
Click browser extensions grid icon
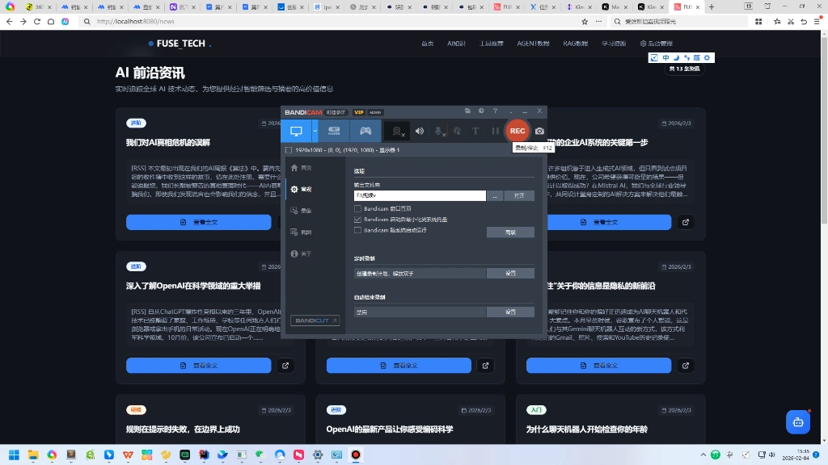(758, 22)
